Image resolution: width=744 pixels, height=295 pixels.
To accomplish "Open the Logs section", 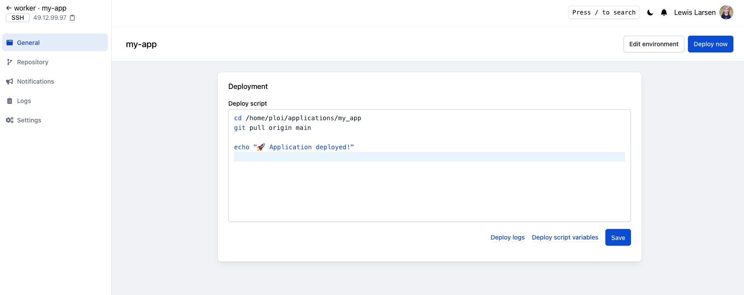I will 55,101.
